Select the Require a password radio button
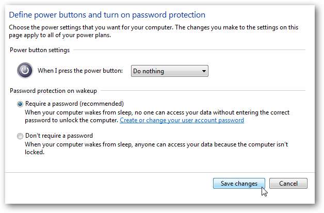 pyautogui.click(x=20, y=104)
